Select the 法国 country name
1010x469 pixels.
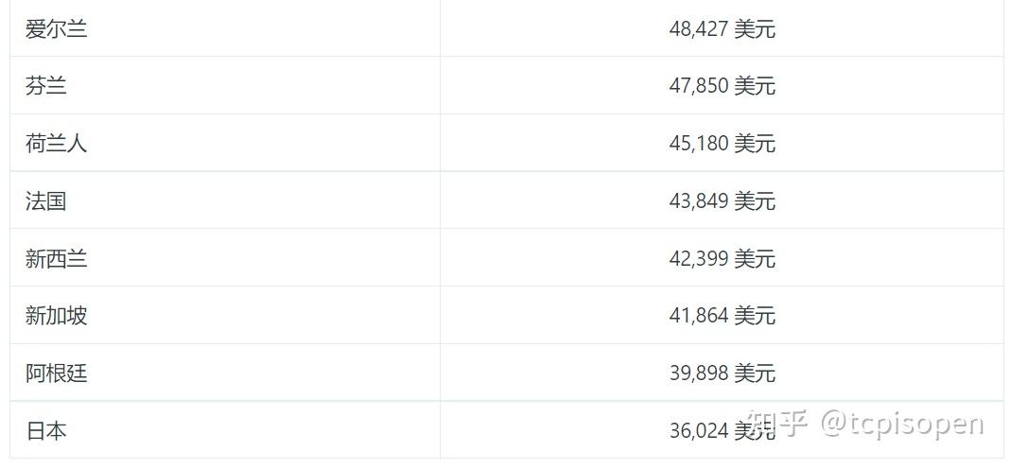[46, 201]
